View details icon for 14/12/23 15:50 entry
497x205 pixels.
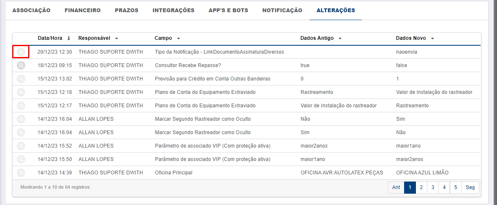coord(21,159)
